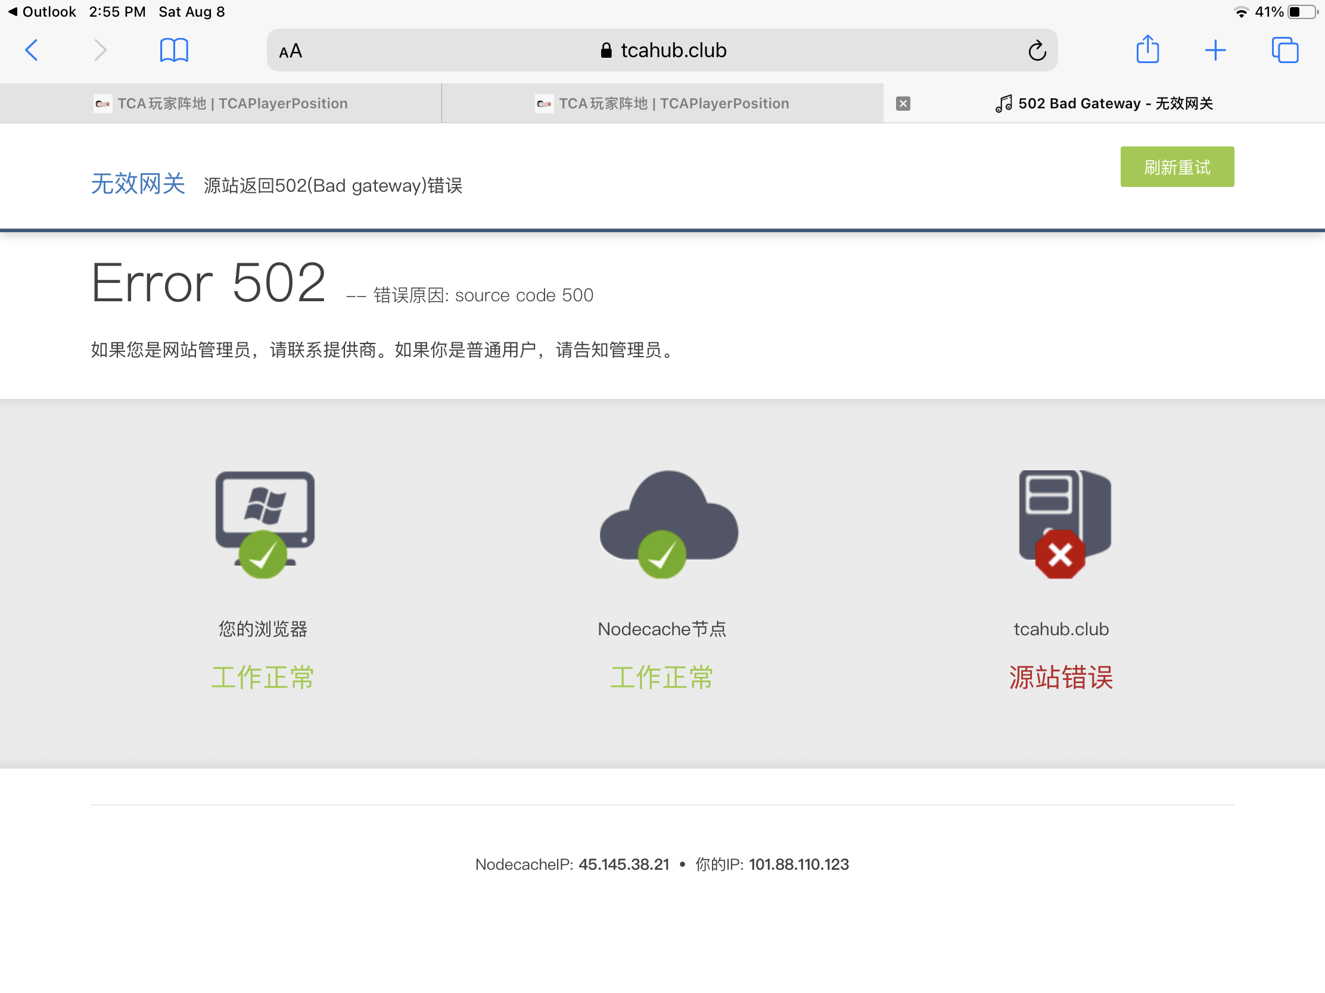
Task: Click the 你的IP 101.88.110.123 value
Action: [798, 864]
